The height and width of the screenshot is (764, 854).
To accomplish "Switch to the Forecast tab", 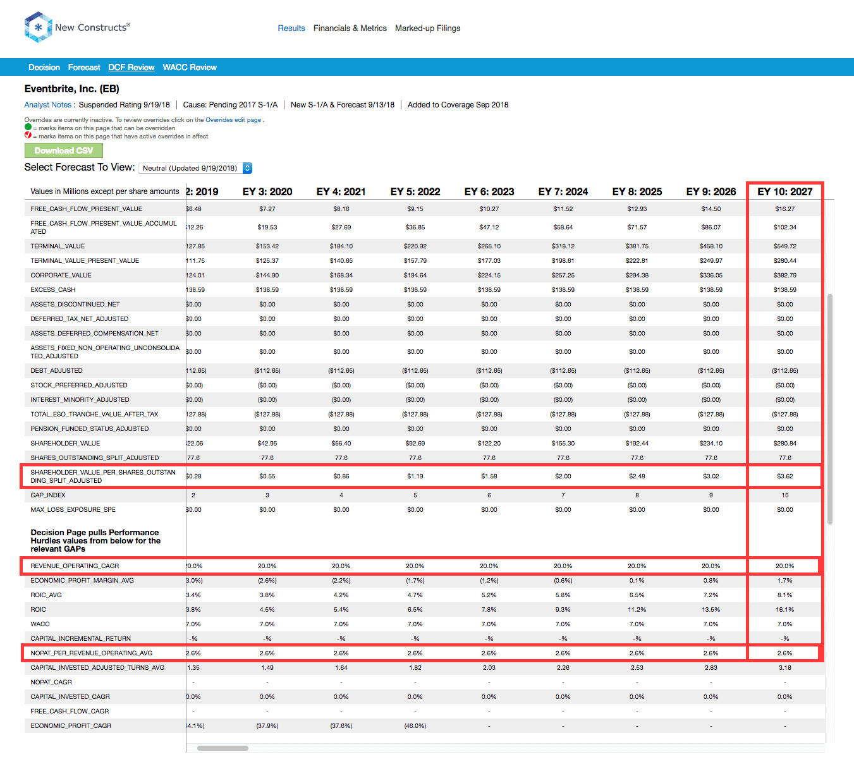I will click(84, 68).
